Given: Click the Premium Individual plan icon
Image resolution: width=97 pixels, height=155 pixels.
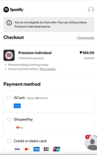Looking at the screenshot, I should click(9, 55).
